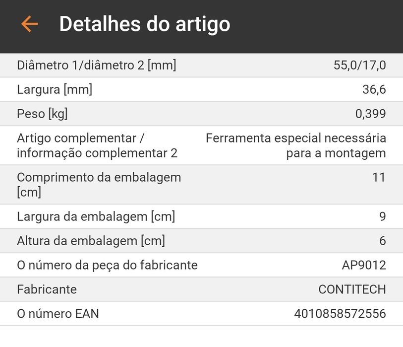Tap the 'Comprimento da embalagem [cm]' label
This screenshot has height=347, width=403.
pyautogui.click(x=99, y=184)
